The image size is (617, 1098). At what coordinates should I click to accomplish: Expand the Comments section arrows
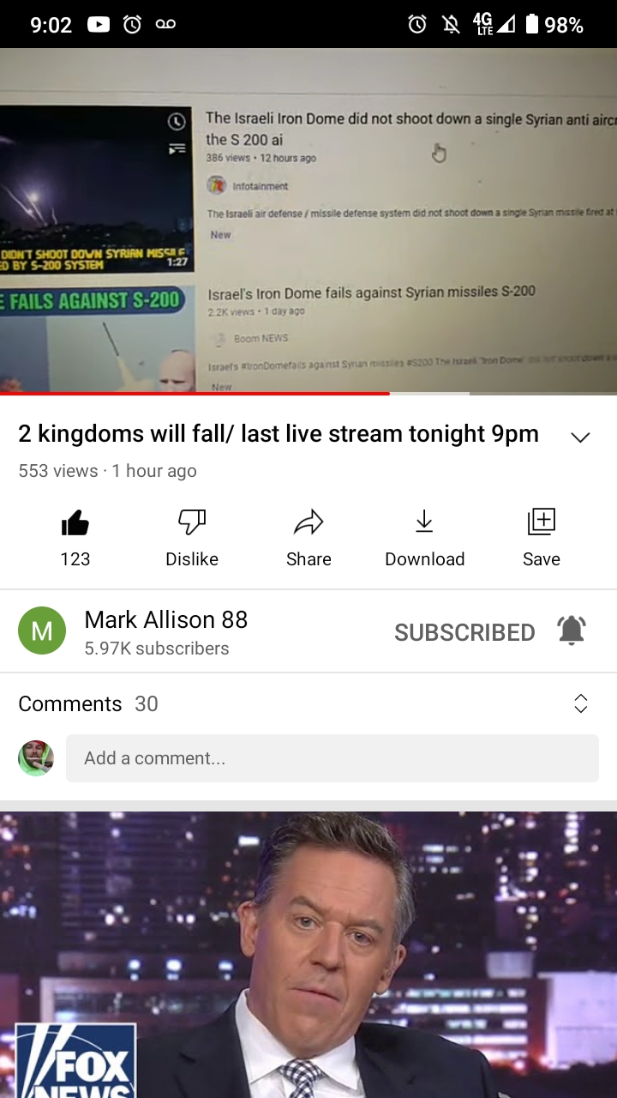(580, 703)
